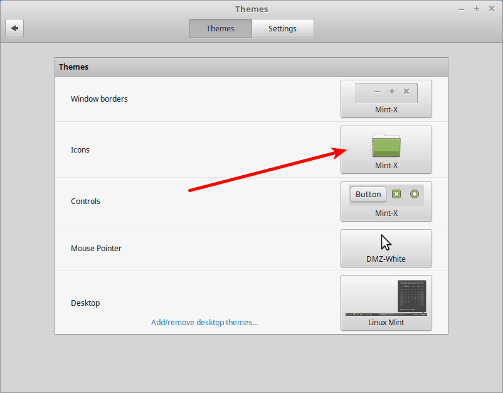The image size is (503, 393).
Task: Click the Linux Mint desktop thumbnail
Action: coord(386,297)
